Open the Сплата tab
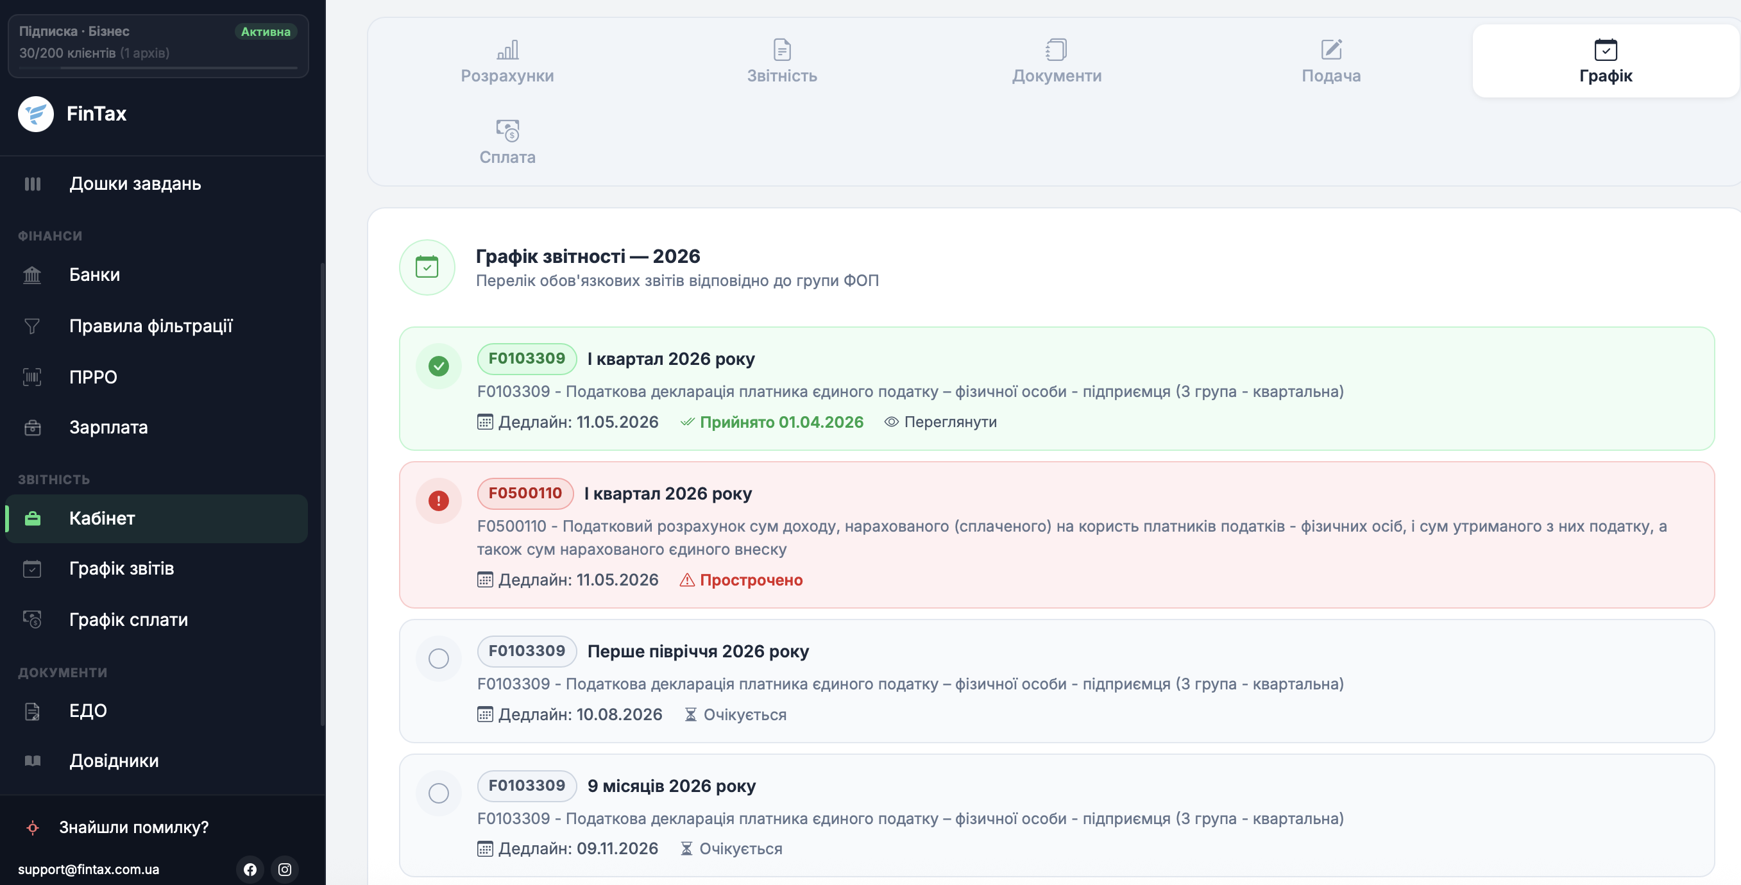This screenshot has width=1741, height=885. [507, 142]
